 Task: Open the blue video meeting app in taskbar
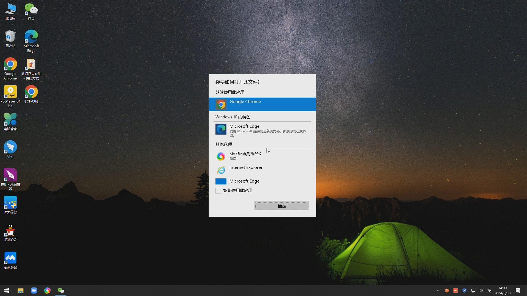[34, 291]
